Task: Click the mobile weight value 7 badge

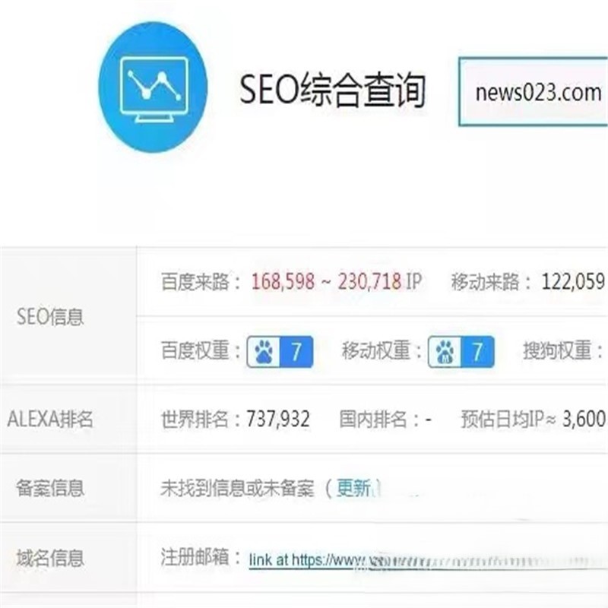Action: click(477, 352)
